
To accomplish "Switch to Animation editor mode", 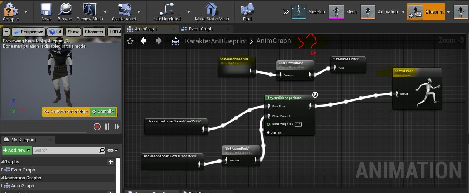I will point(379,12).
